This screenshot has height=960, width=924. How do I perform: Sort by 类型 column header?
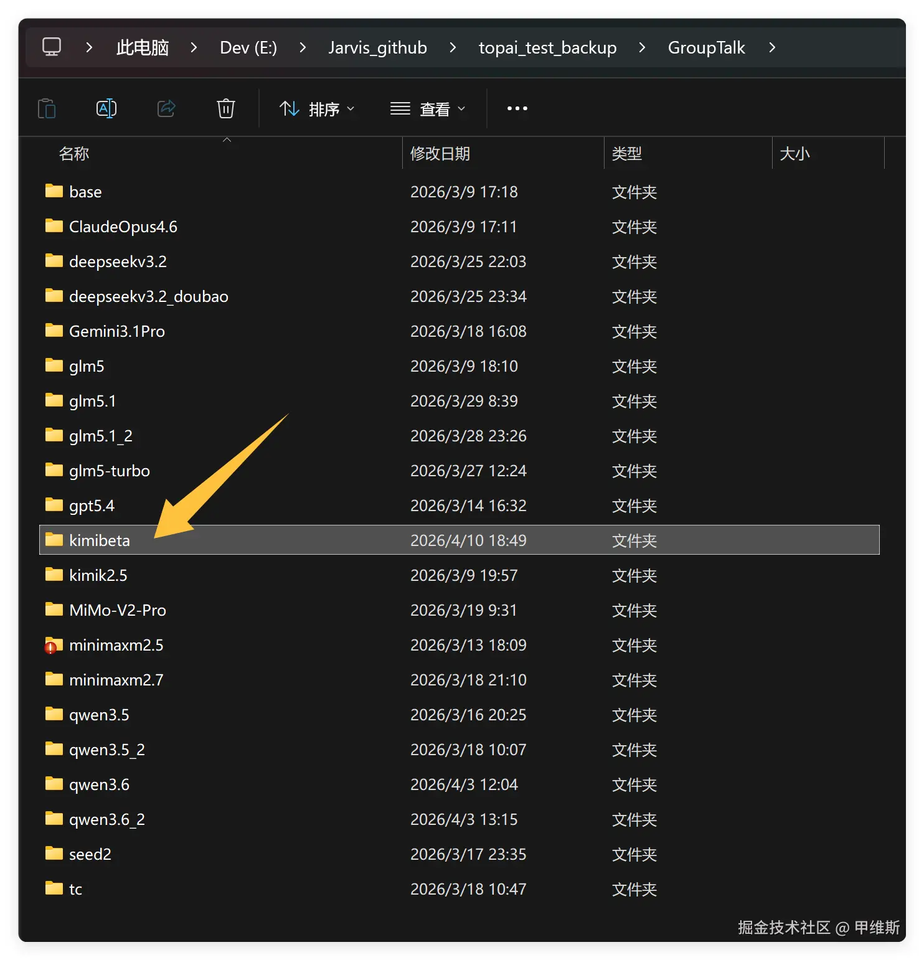tap(627, 153)
